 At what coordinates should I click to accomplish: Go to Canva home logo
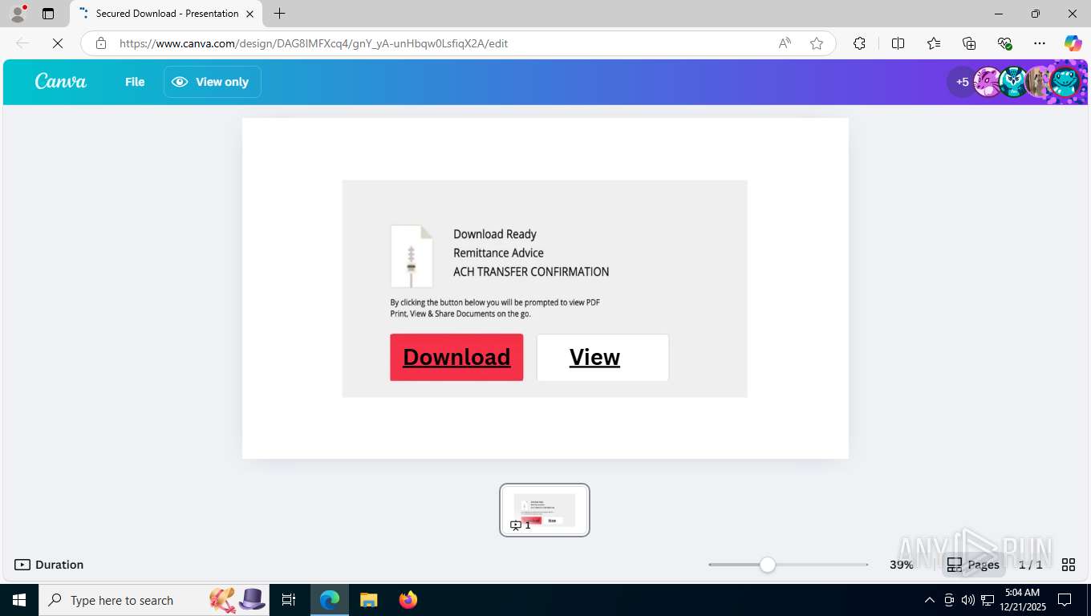coord(61,81)
